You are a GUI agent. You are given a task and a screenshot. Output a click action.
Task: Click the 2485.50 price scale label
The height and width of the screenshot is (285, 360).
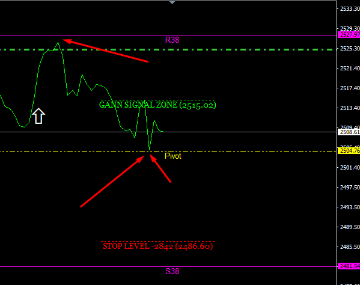tap(350, 247)
